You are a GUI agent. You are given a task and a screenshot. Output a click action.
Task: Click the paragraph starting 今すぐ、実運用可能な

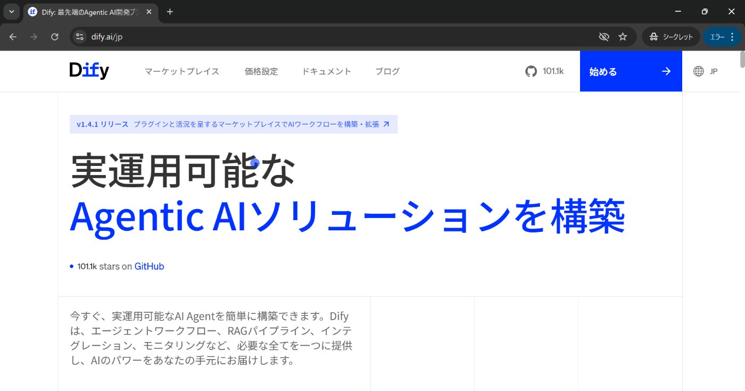(x=211, y=338)
